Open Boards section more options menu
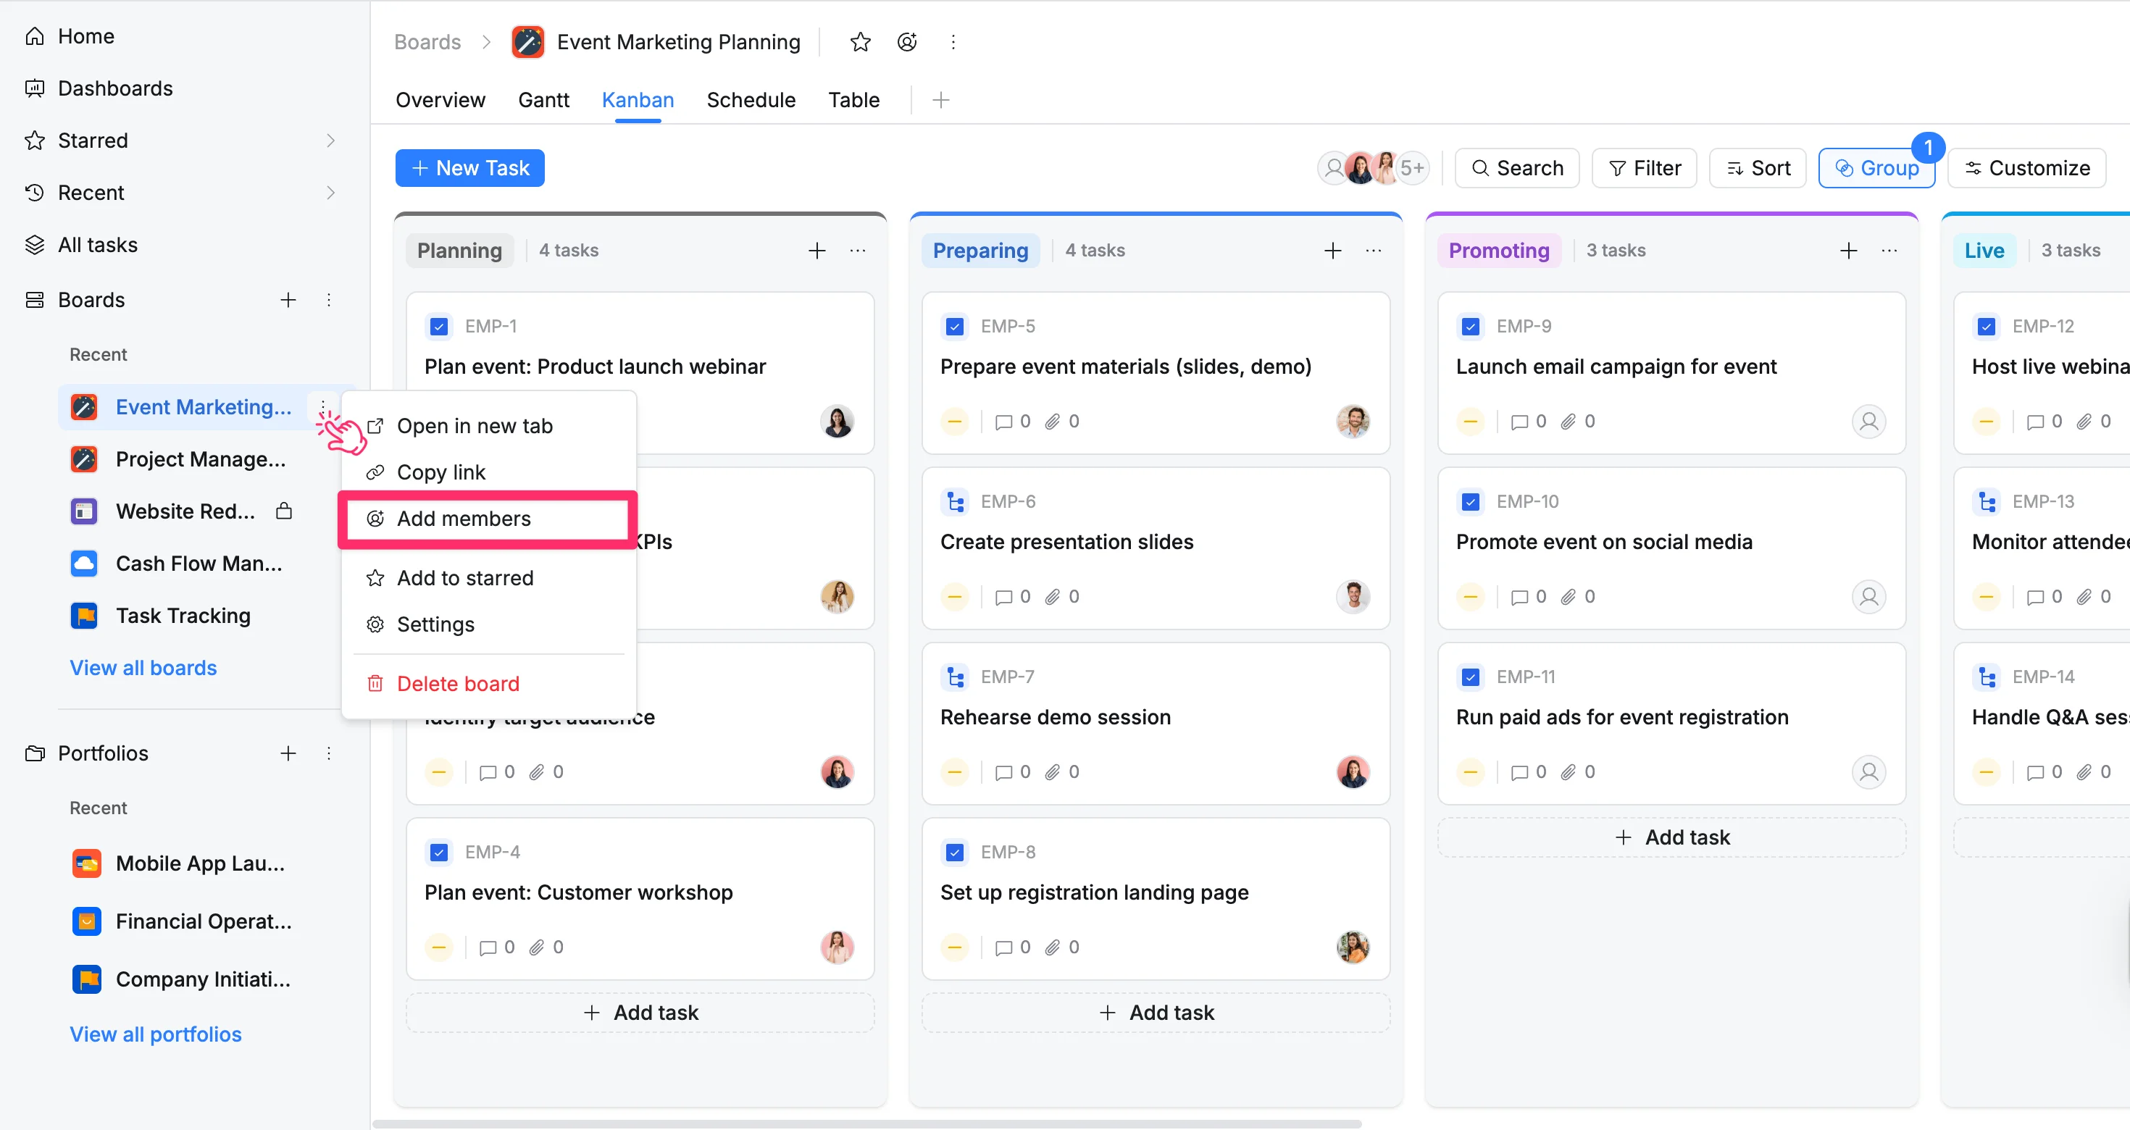 (x=329, y=300)
